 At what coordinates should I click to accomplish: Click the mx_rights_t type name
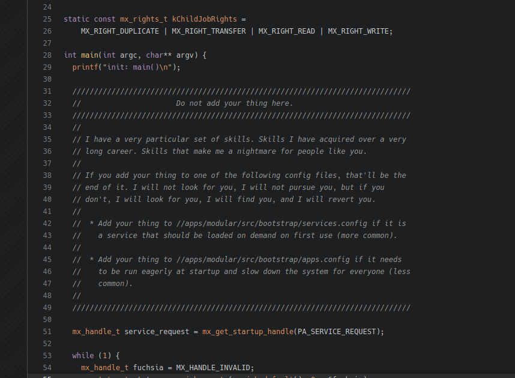pyautogui.click(x=144, y=19)
